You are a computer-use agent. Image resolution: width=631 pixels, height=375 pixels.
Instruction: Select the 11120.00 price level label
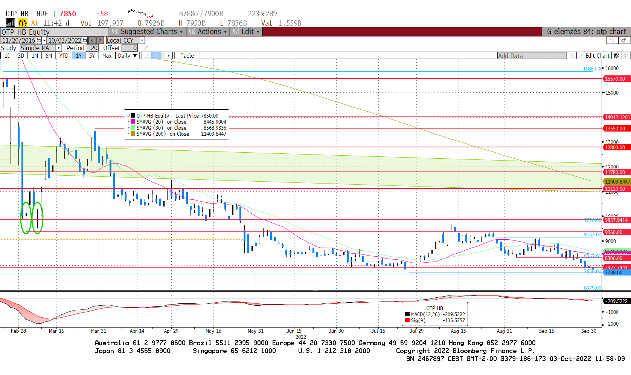tap(617, 189)
